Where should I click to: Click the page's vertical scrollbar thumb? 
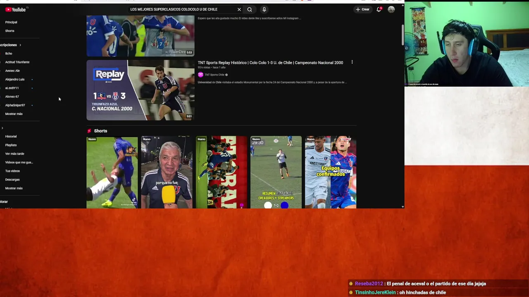403,35
